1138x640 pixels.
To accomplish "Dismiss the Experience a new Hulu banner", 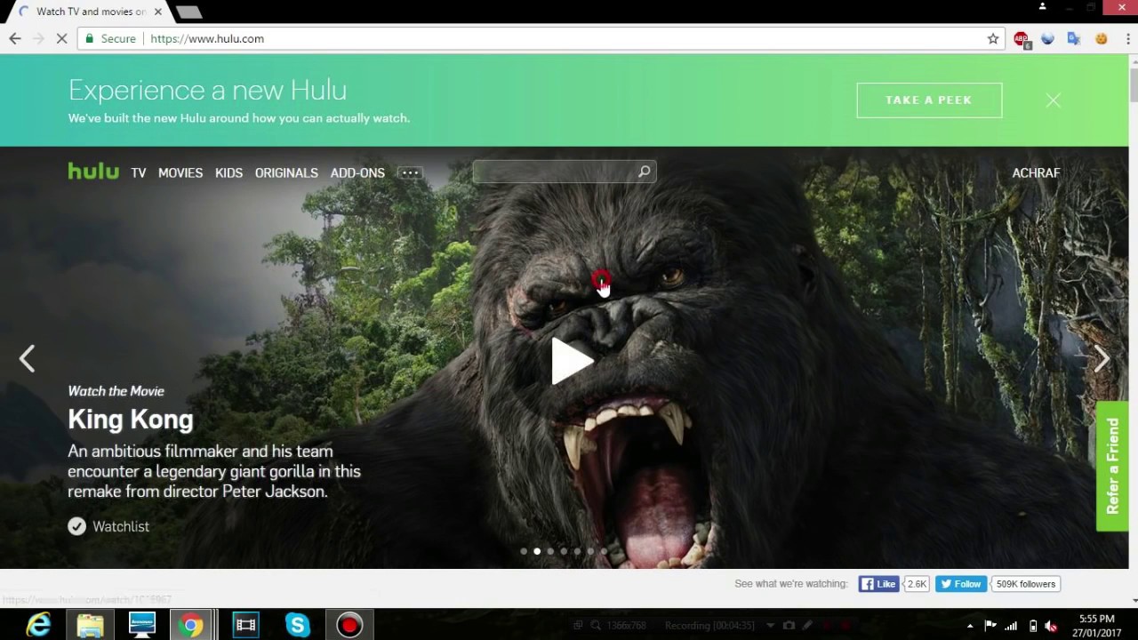I will 1054,100.
